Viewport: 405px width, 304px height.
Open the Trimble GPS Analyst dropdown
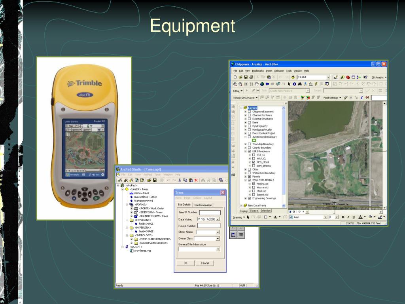[x=245, y=98]
